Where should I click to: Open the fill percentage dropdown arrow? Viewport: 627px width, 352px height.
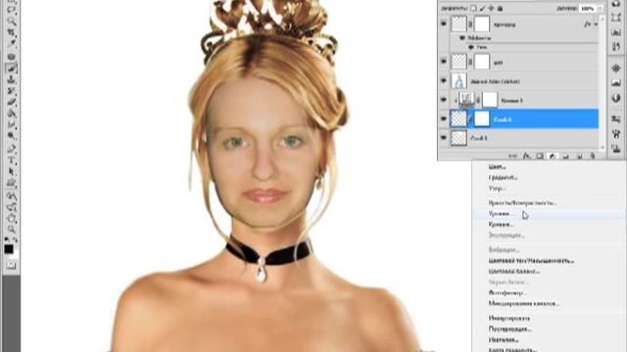[x=601, y=9]
